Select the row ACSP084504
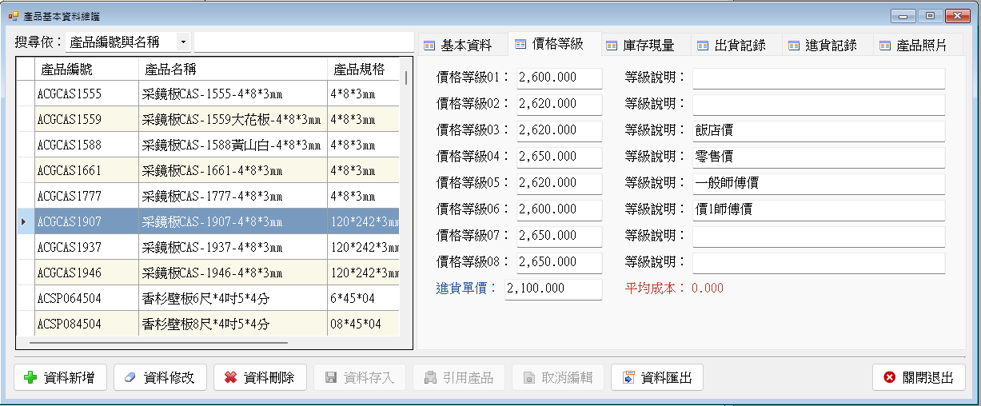Screen dimensions: 981x406 208,324
